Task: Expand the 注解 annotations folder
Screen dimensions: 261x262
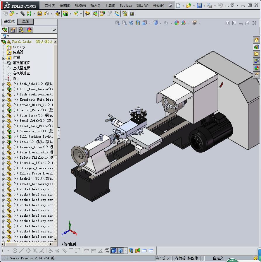Action: 4,58
